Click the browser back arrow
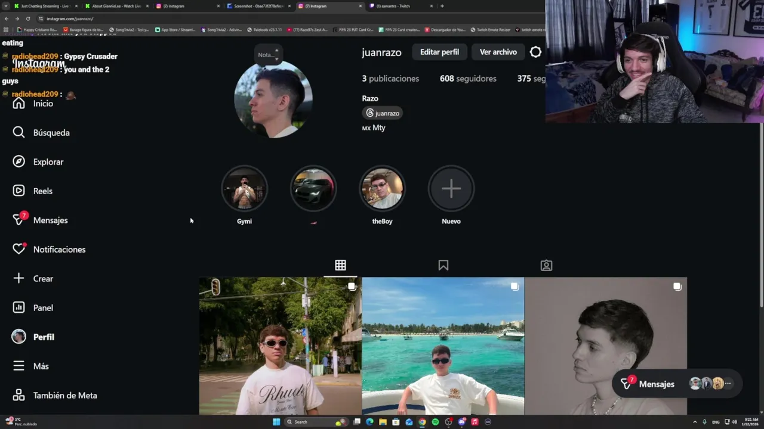This screenshot has width=764, height=429. [6, 18]
